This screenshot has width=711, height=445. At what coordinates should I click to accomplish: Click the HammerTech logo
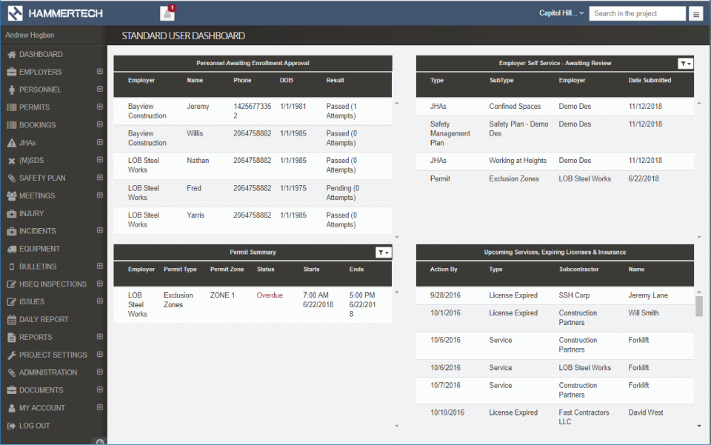click(x=55, y=13)
